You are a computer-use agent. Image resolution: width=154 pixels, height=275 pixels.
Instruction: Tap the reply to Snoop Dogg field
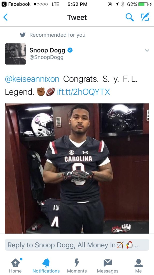77,245
